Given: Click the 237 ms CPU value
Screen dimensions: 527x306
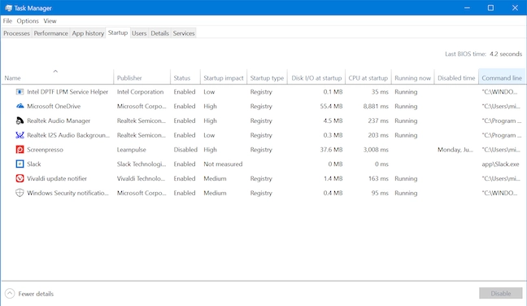Looking at the screenshot, I should click(378, 120).
